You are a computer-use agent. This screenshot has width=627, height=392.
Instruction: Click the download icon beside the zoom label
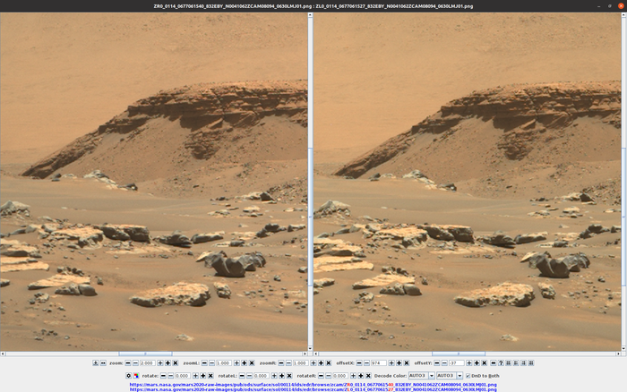pyautogui.click(x=96, y=363)
